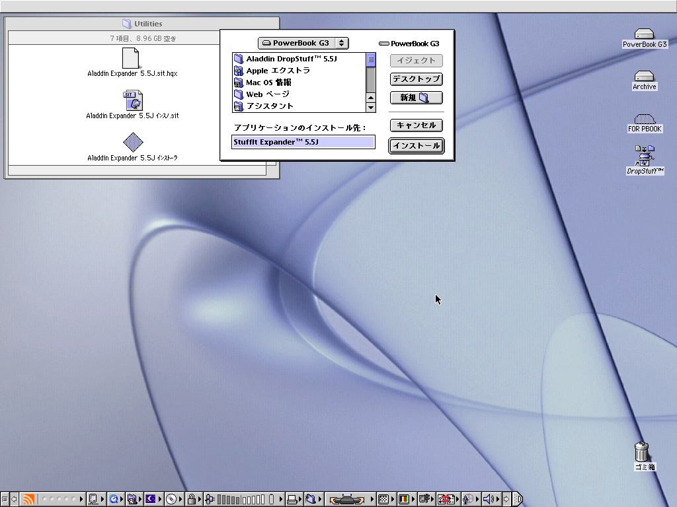677x507 pixels.
Task: Select Aladdin Expander 5.5J.sit.hqx file icon
Action: tap(130, 58)
